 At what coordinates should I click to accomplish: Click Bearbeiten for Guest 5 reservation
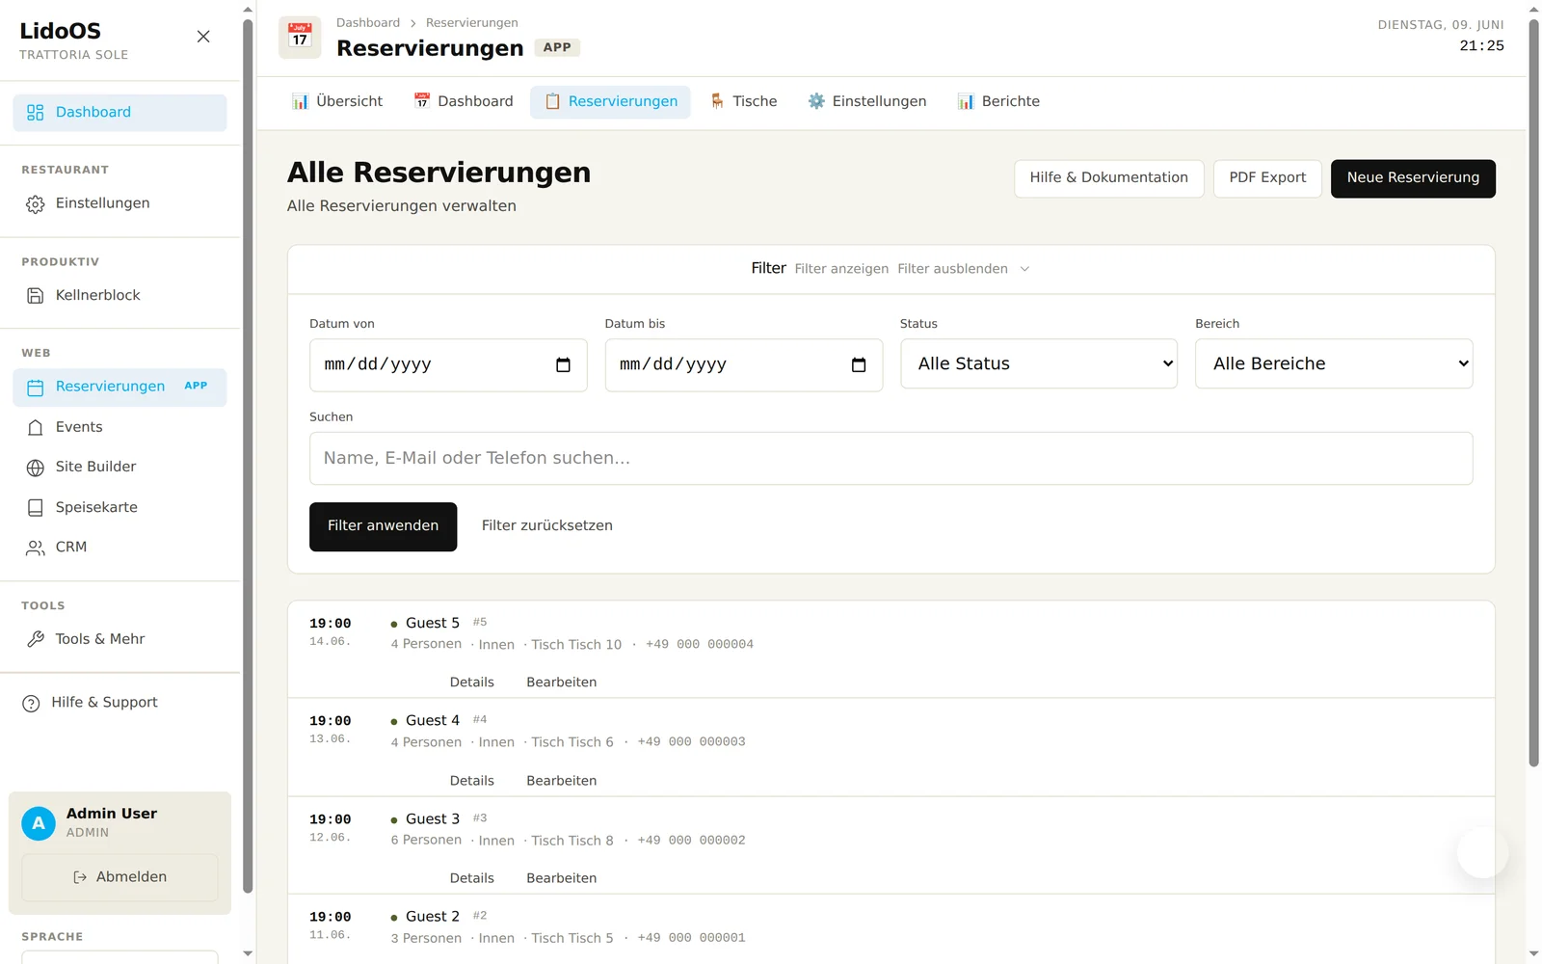pyautogui.click(x=562, y=683)
